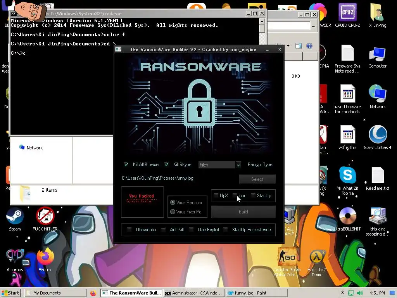Enable the Uac Exploit checkbox
The width and height of the screenshot is (397, 298).
coord(191,230)
